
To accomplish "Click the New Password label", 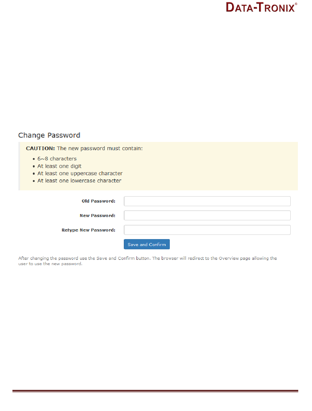I will point(97,216).
